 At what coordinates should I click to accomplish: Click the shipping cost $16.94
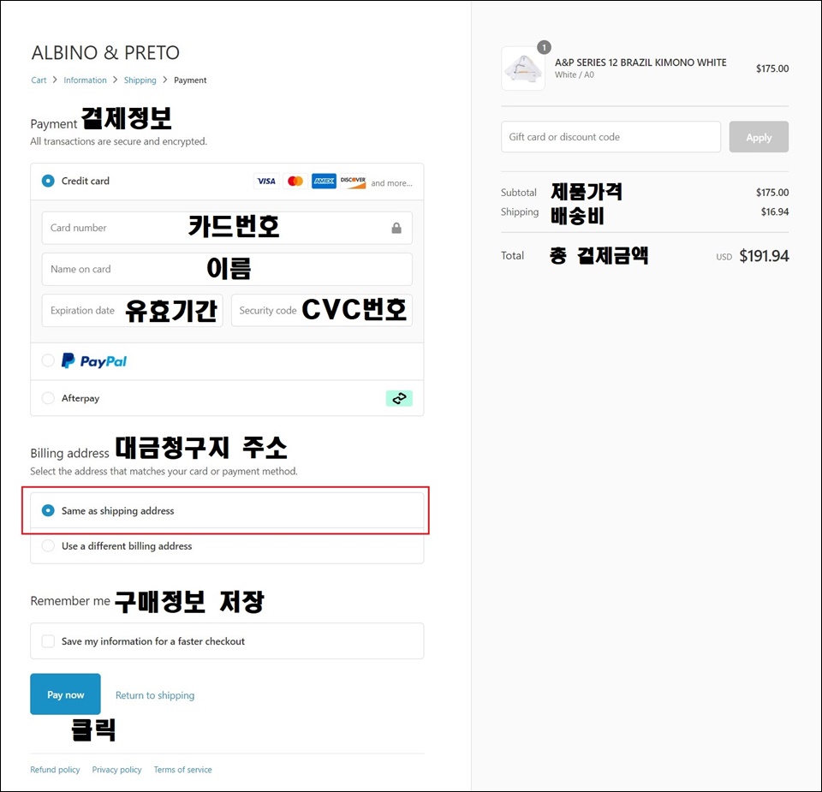pyautogui.click(x=775, y=211)
